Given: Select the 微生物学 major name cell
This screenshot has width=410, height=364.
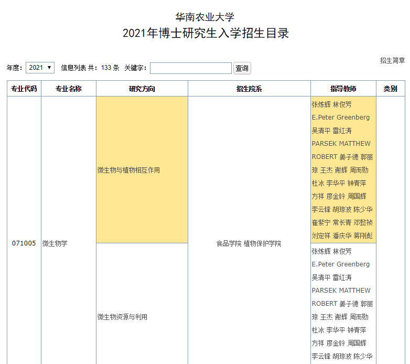Looking at the screenshot, I should click(x=55, y=243).
